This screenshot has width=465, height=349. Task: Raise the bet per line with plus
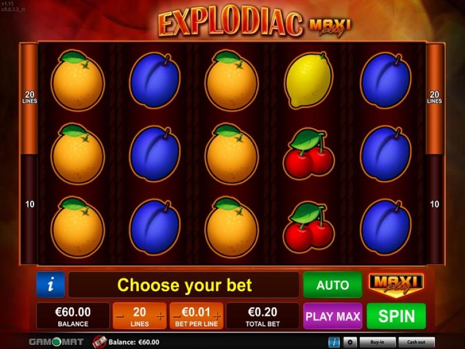coord(217,316)
